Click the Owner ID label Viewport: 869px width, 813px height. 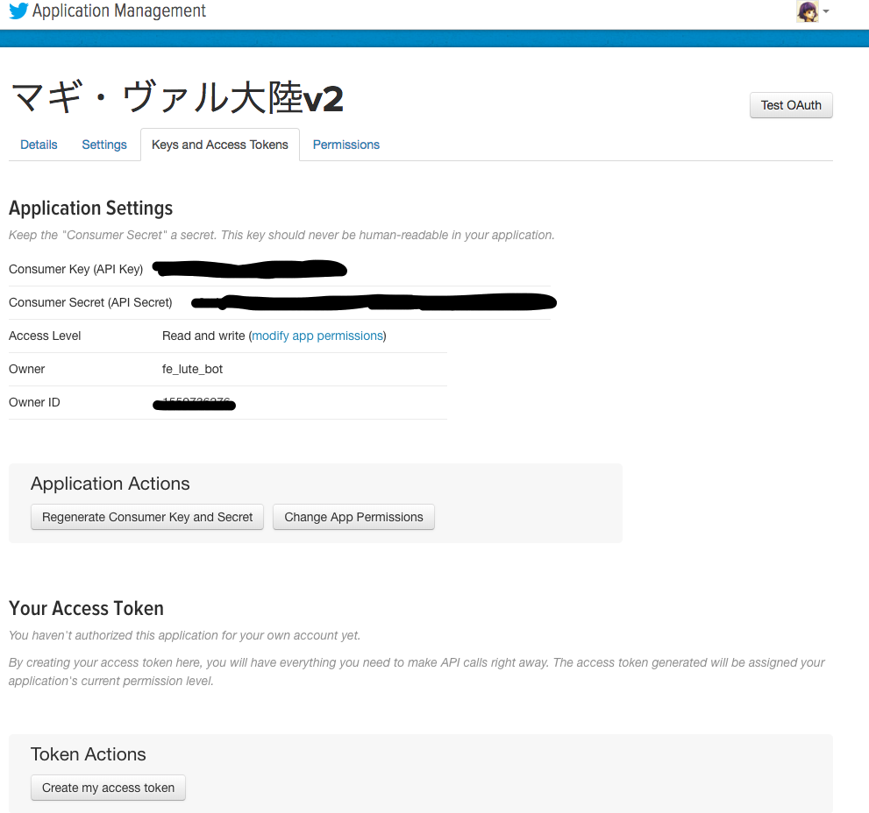pyautogui.click(x=34, y=402)
